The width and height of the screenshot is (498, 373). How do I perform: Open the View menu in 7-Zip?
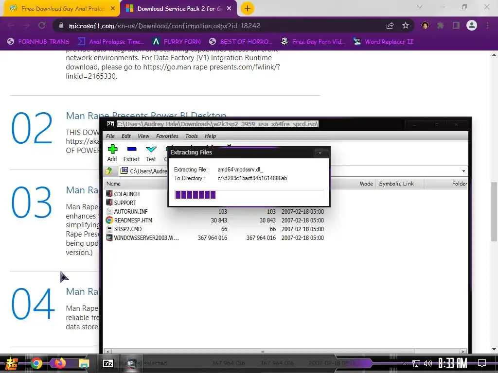tap(143, 136)
